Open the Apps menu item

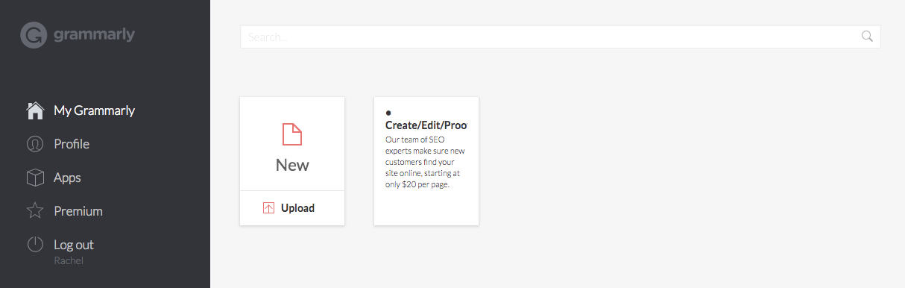(67, 178)
